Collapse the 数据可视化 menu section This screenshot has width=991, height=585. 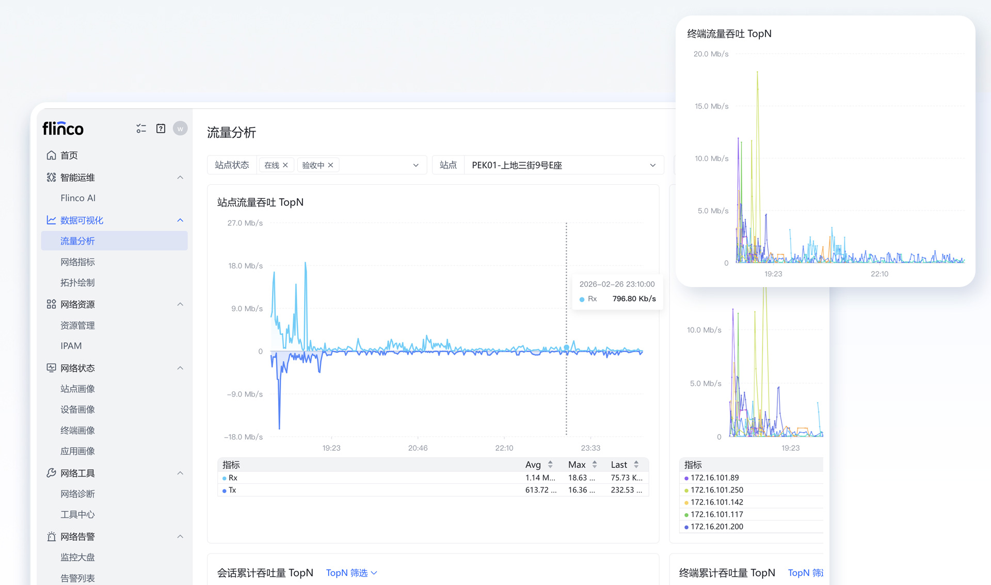(180, 220)
